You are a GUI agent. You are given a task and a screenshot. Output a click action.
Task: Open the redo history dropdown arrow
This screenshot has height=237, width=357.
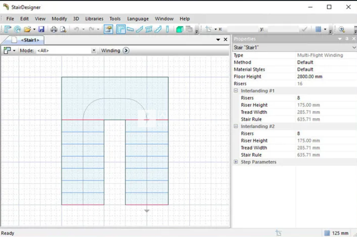click(x=98, y=29)
